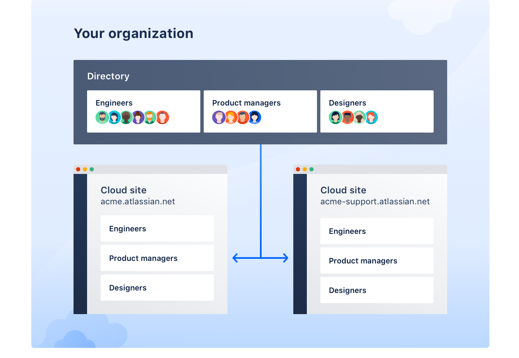Click the last avatar in the Designers group

coord(371,117)
